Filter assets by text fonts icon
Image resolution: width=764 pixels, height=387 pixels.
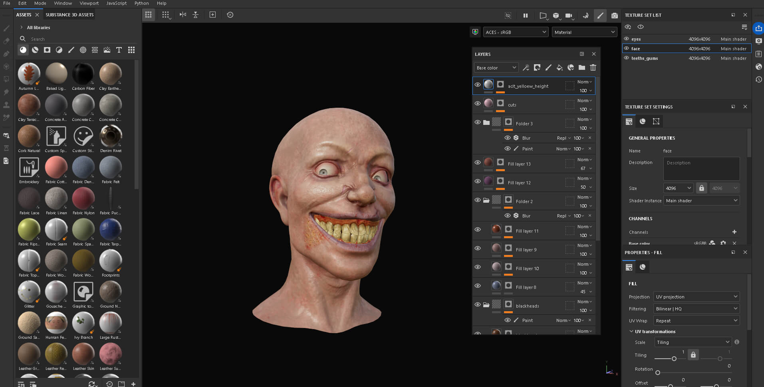119,50
